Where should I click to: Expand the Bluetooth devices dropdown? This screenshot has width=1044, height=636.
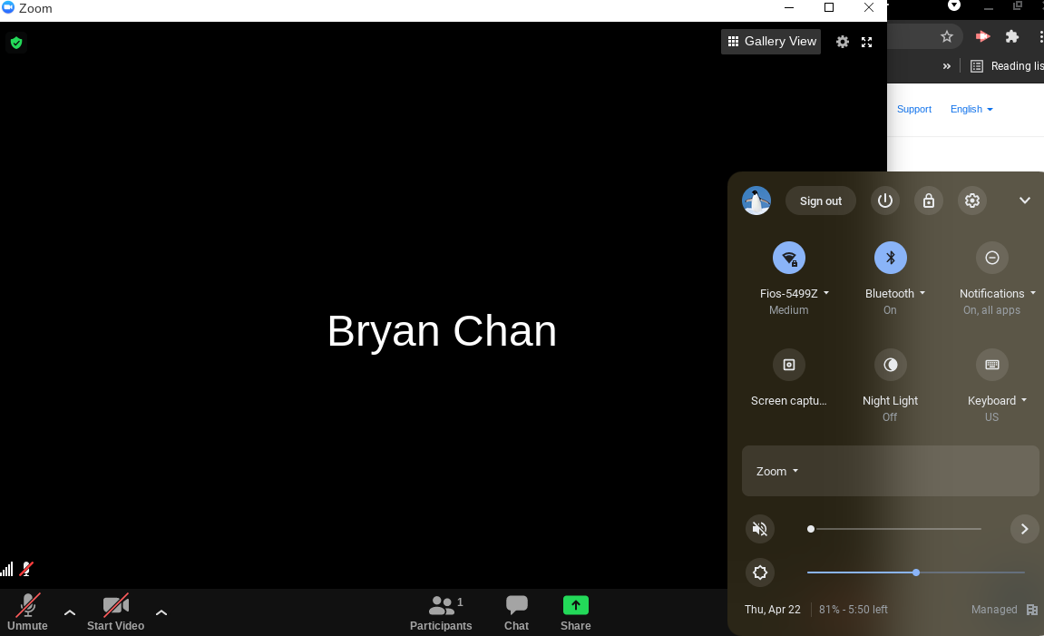pos(895,294)
